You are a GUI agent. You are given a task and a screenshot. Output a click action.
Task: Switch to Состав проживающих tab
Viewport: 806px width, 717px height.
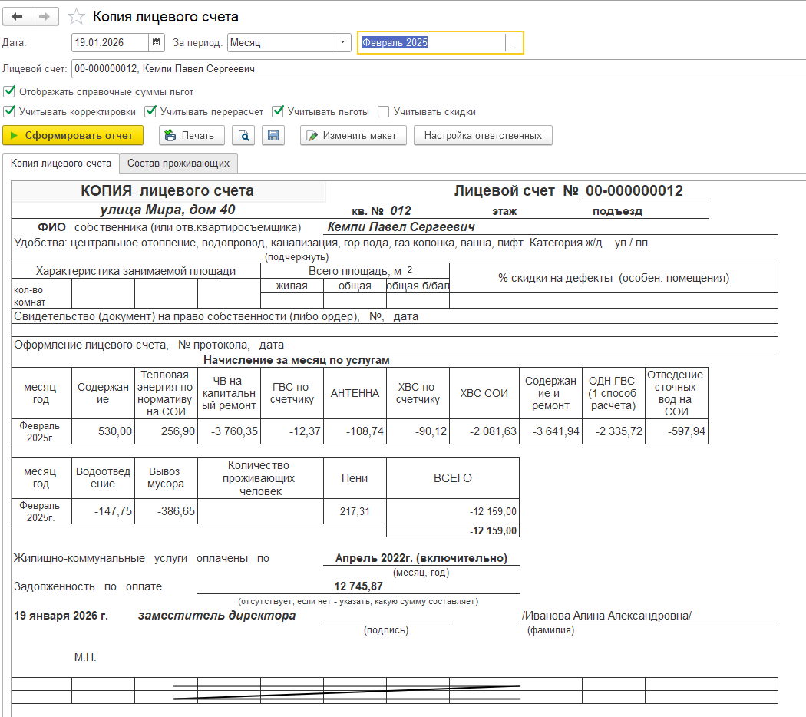[178, 164]
